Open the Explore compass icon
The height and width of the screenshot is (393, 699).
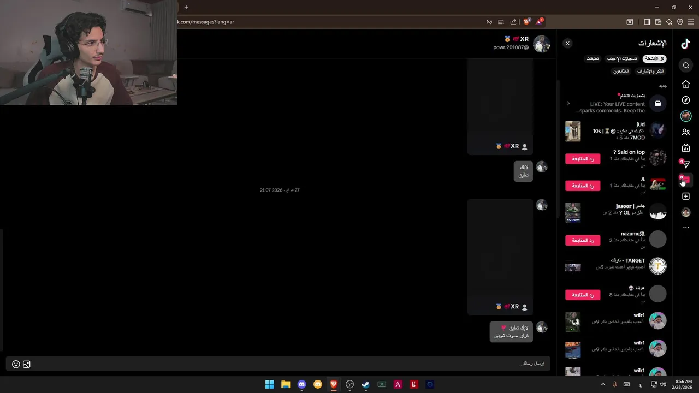click(686, 100)
